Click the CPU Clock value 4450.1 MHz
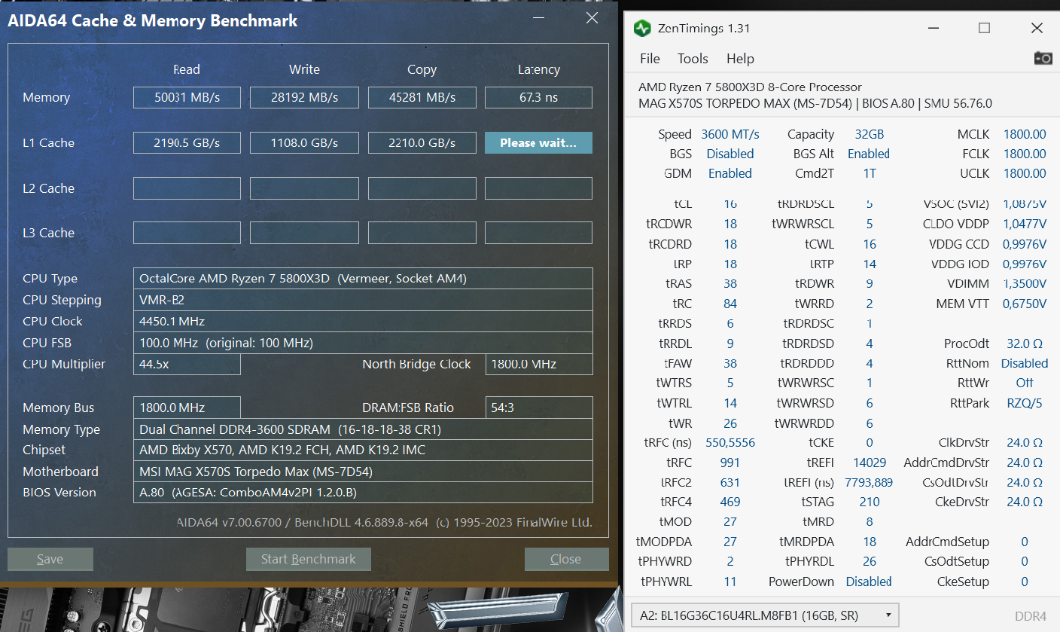Screen dimensions: 1060x632 pyautogui.click(x=363, y=321)
